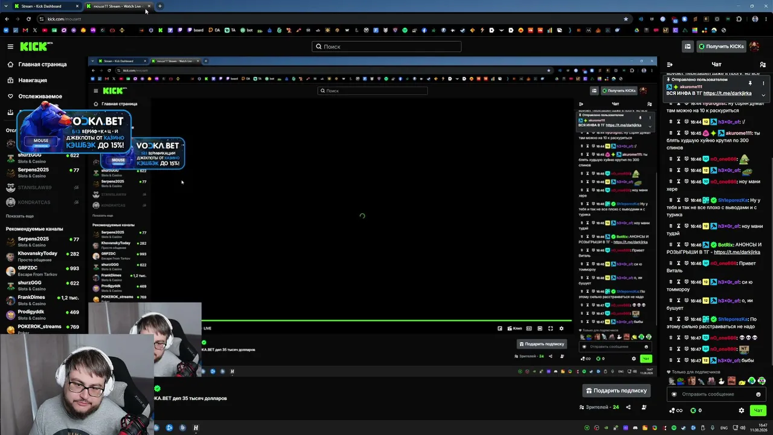Open the leaderboard icon beside Получить KICKs

point(688,47)
